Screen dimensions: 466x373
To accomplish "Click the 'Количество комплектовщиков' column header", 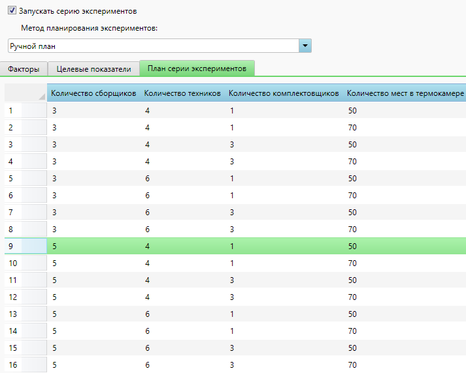I will (x=283, y=93).
